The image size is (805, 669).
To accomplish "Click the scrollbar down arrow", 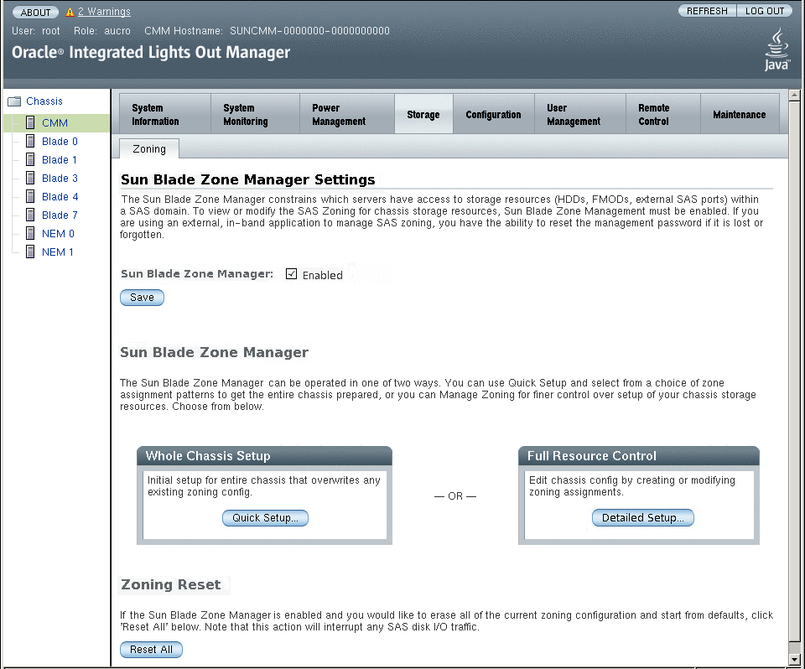I will (794, 660).
